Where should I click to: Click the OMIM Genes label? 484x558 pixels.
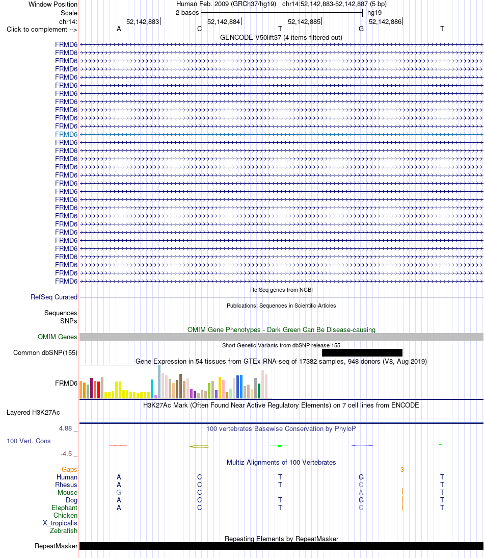pyautogui.click(x=58, y=337)
